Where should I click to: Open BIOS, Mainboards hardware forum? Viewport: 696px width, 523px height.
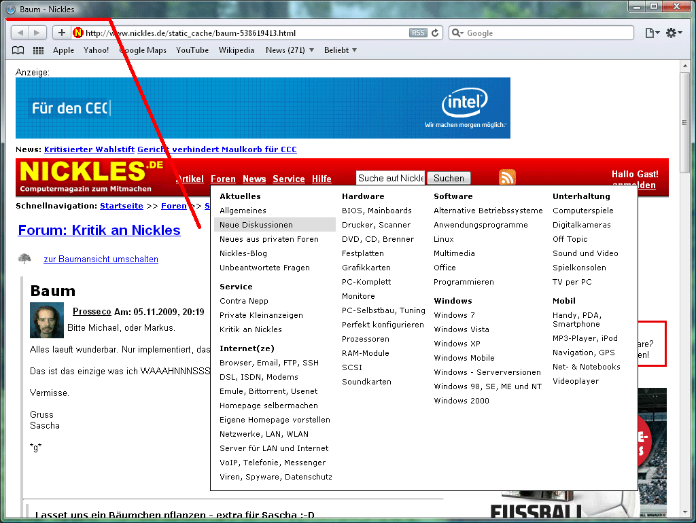[x=377, y=211]
